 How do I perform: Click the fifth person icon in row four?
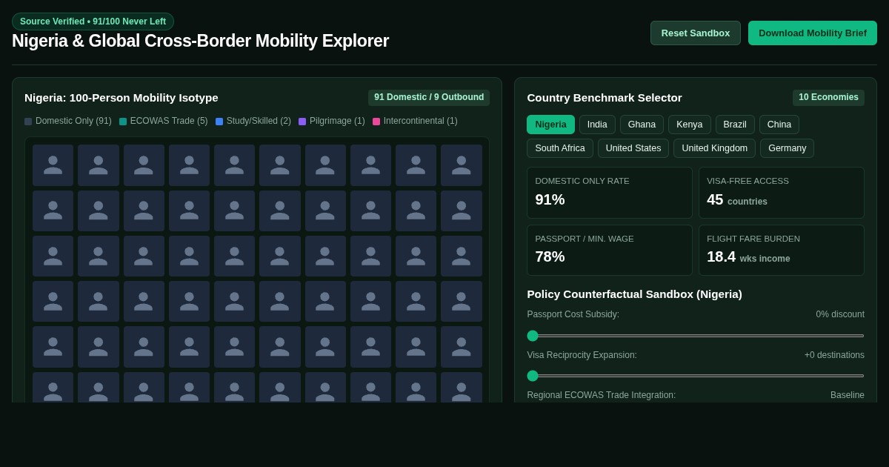click(x=234, y=302)
